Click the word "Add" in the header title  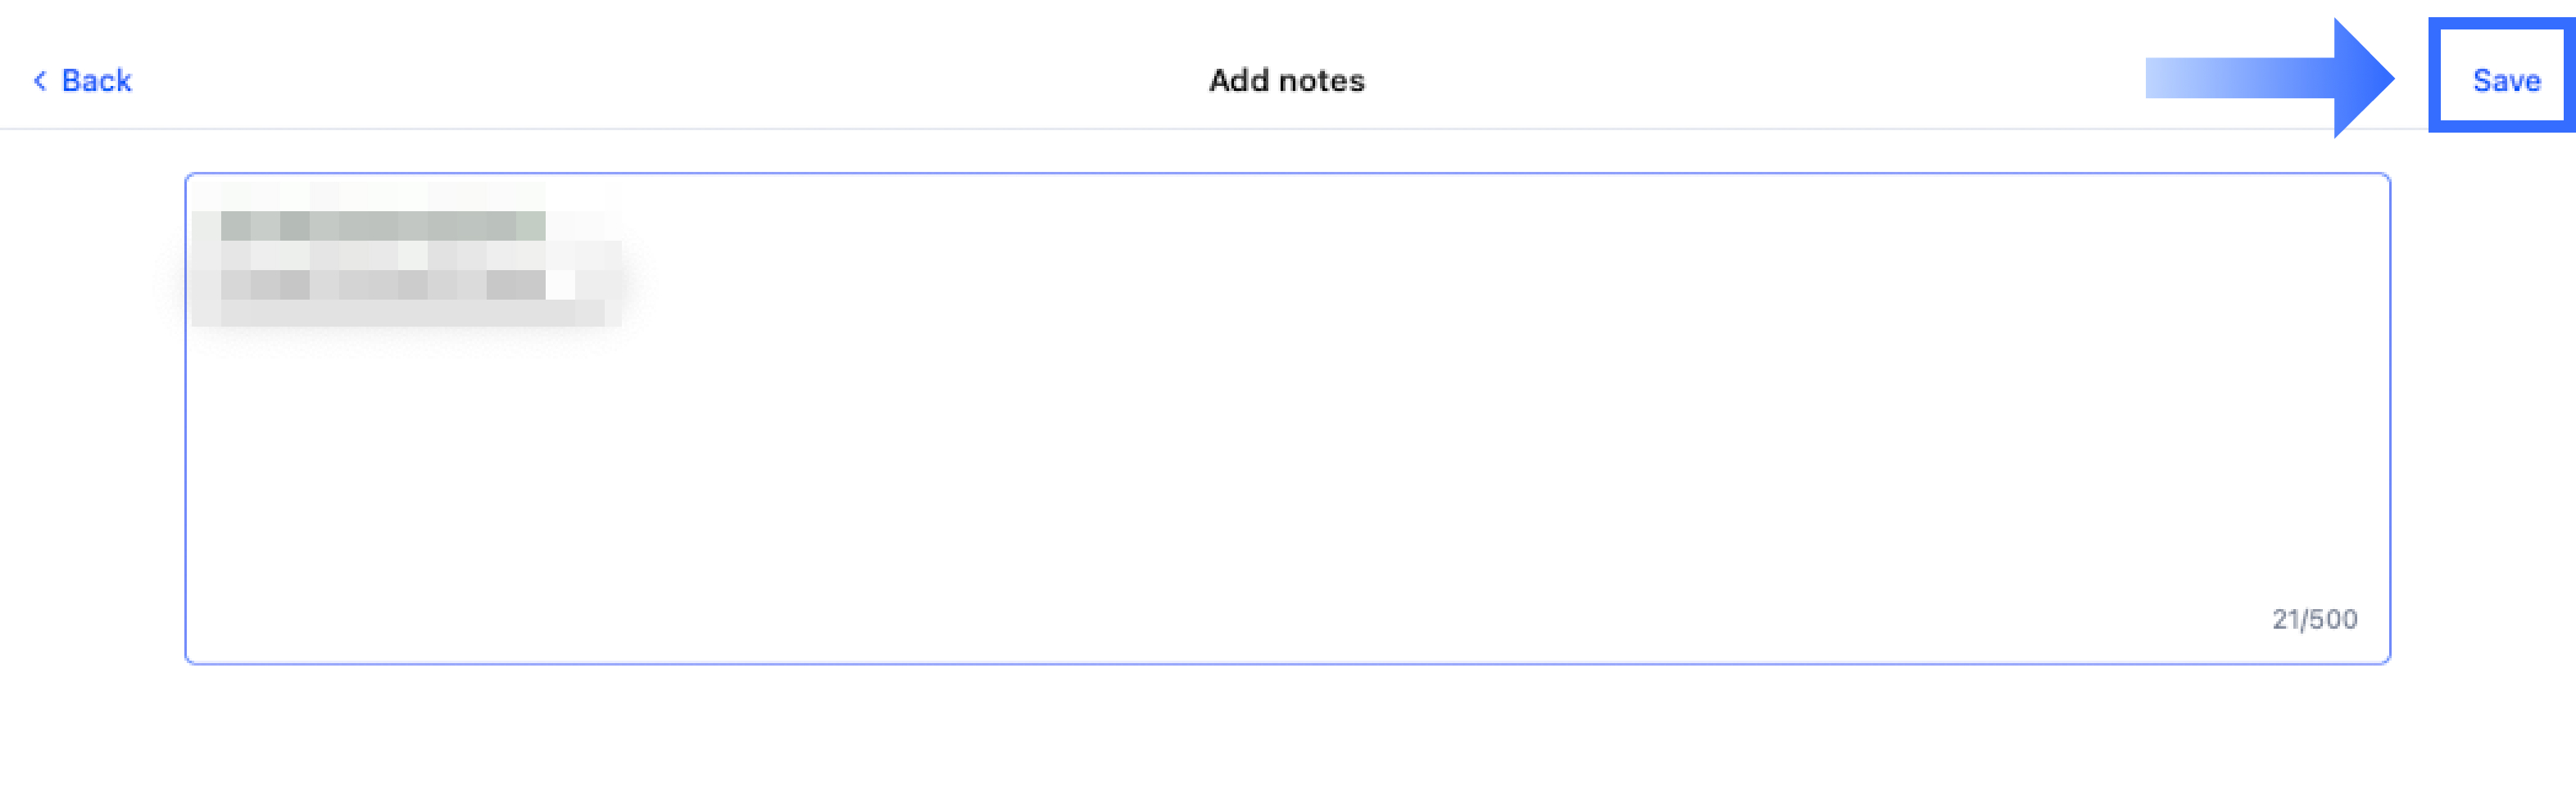(x=1238, y=81)
